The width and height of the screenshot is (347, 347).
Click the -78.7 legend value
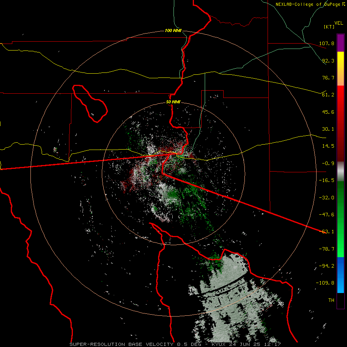[327, 249]
